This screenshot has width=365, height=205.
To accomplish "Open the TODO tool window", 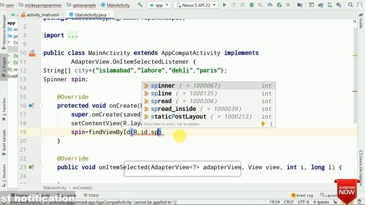I will tap(91, 195).
